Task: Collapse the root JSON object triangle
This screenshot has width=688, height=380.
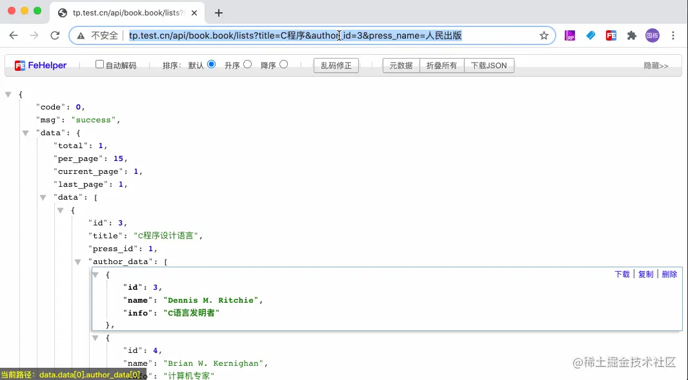Action: (8, 93)
